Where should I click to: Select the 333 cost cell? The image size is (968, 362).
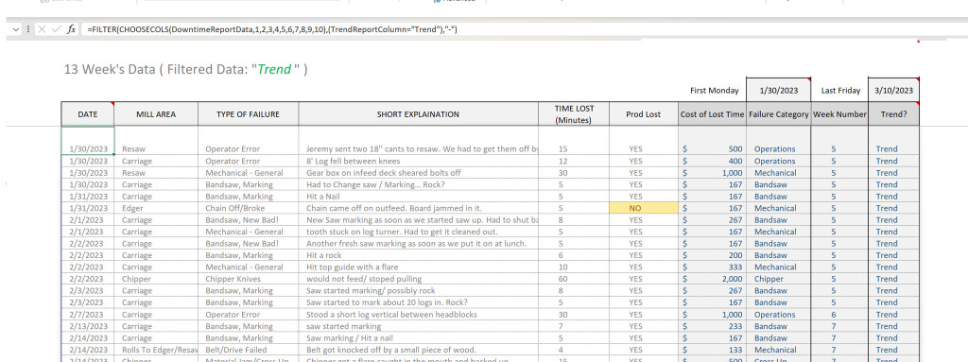click(712, 267)
